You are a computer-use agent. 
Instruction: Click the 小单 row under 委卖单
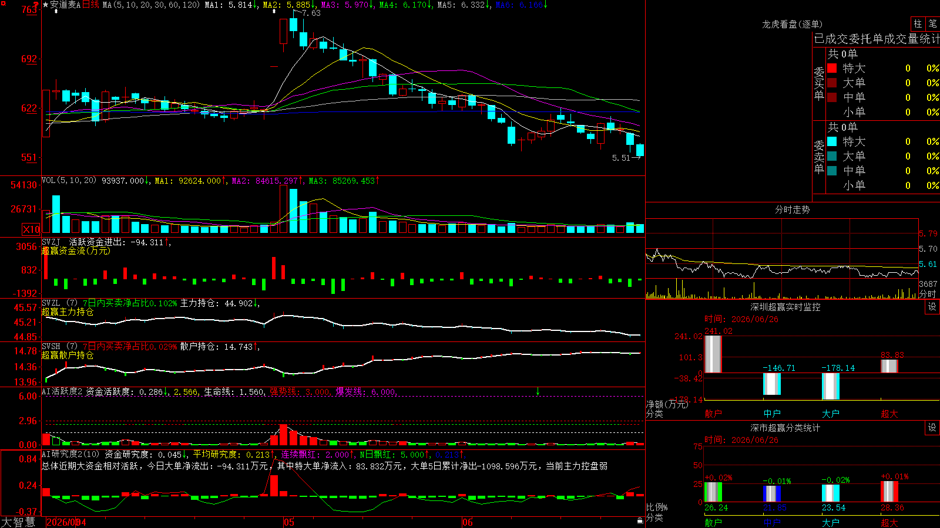(883, 185)
